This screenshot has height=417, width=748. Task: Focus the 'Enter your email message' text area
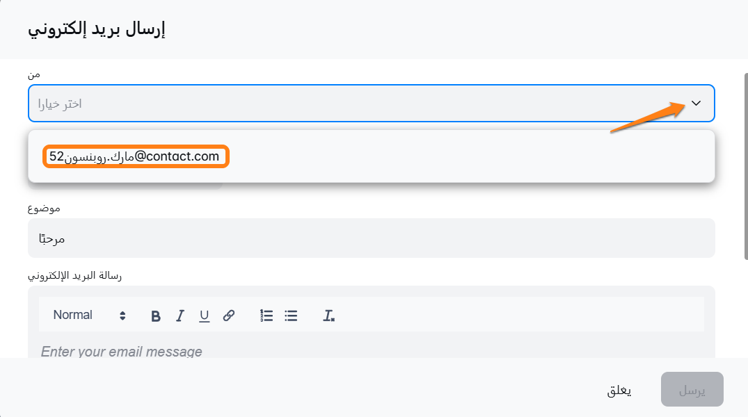coord(372,351)
